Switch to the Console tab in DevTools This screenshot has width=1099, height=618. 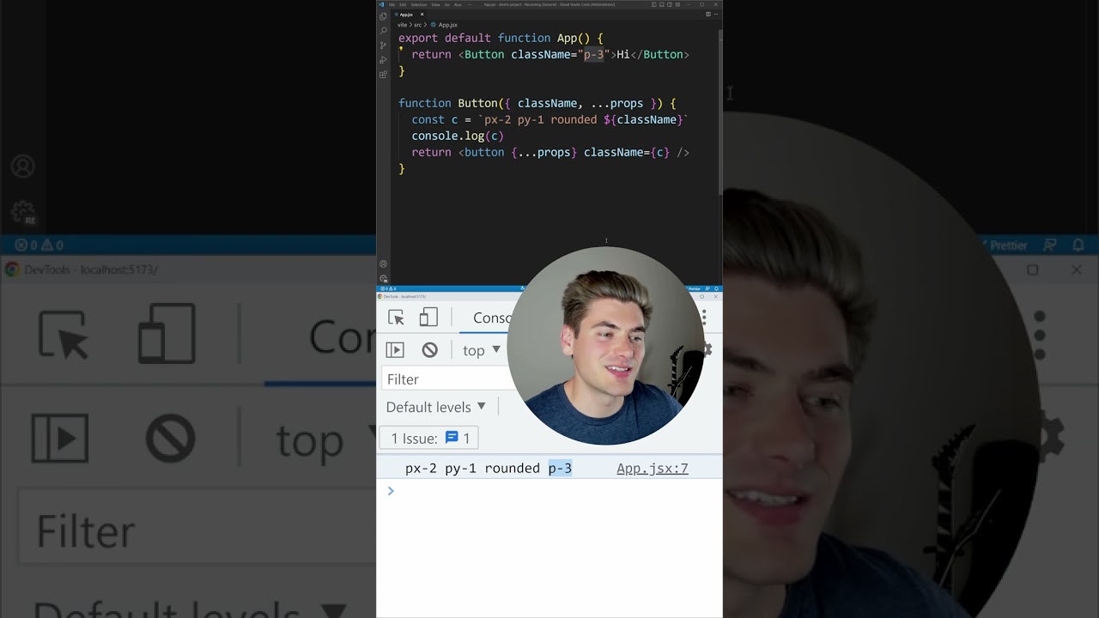tap(491, 318)
